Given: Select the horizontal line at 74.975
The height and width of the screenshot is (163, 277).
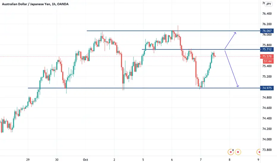Looking at the screenshot, I should point(144,88).
